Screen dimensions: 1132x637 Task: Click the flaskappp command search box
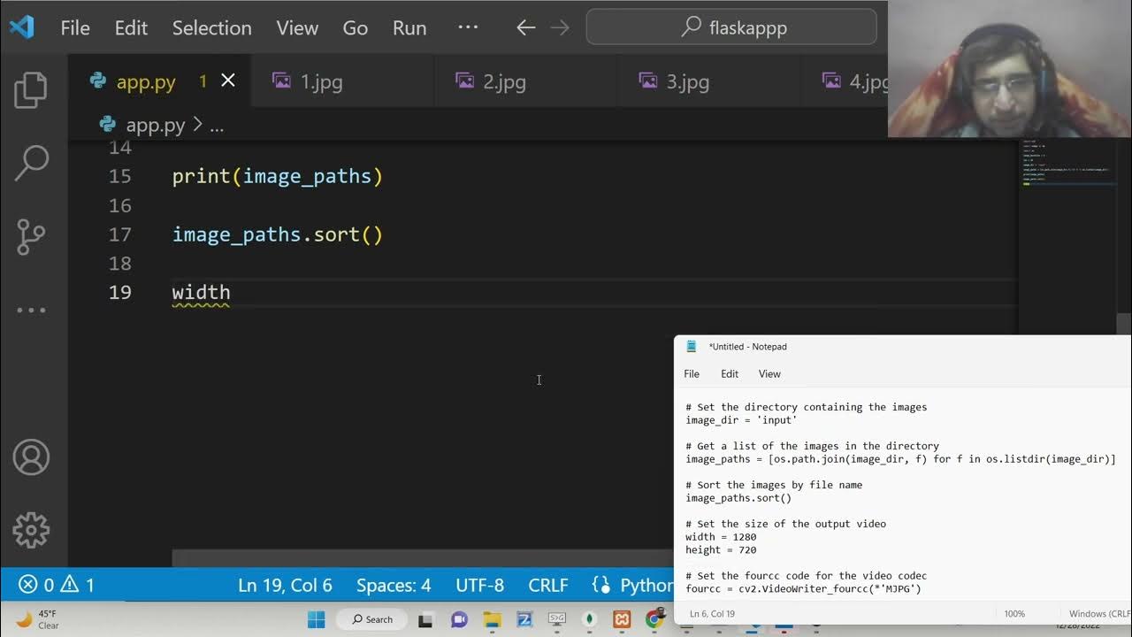point(736,27)
